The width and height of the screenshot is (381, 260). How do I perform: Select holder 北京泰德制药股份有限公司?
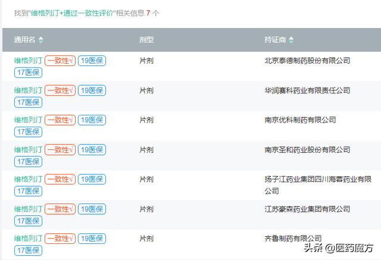[x=307, y=61]
